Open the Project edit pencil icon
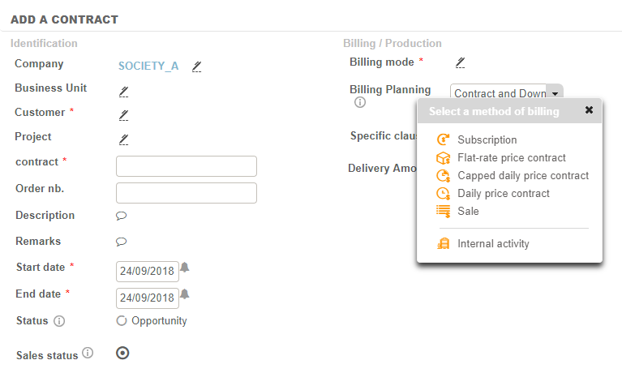The image size is (622, 373). 123,139
